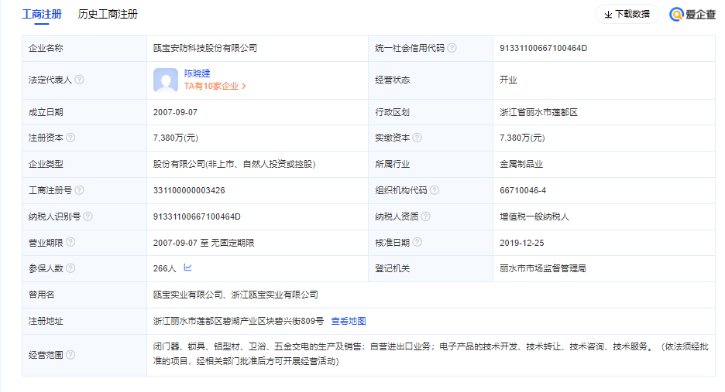This screenshot has height=392, width=725.
Task: Click help icon beside 注册资本
Action: tap(70, 138)
